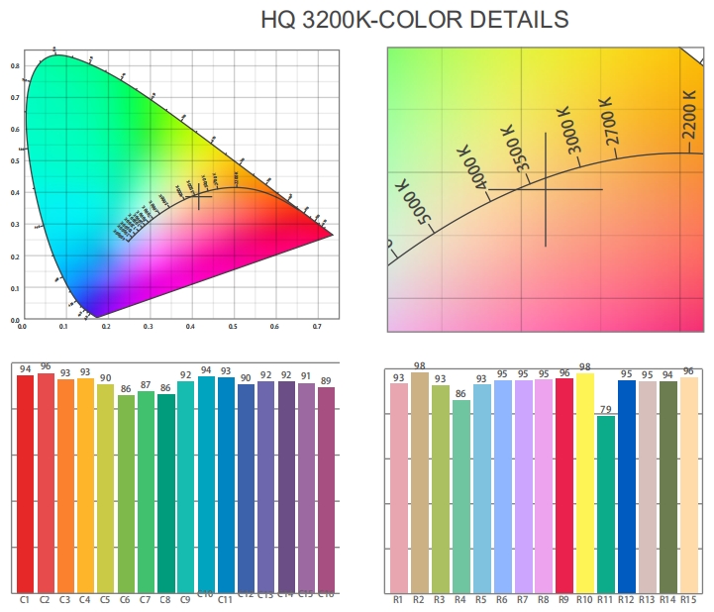The height and width of the screenshot is (612, 714).
Task: Click the yellow R10 bar
Action: point(585,483)
